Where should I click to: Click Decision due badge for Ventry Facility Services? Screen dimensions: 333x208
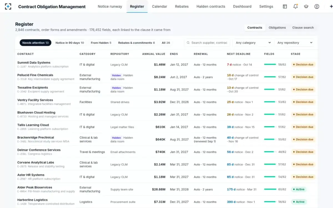tap(303, 102)
